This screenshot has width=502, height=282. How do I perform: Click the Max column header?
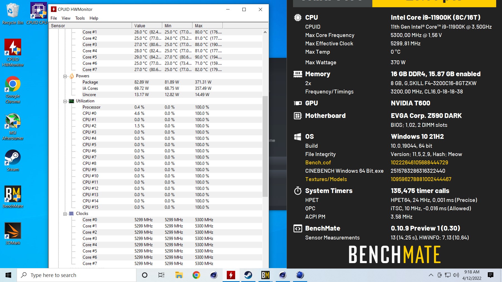pyautogui.click(x=208, y=26)
